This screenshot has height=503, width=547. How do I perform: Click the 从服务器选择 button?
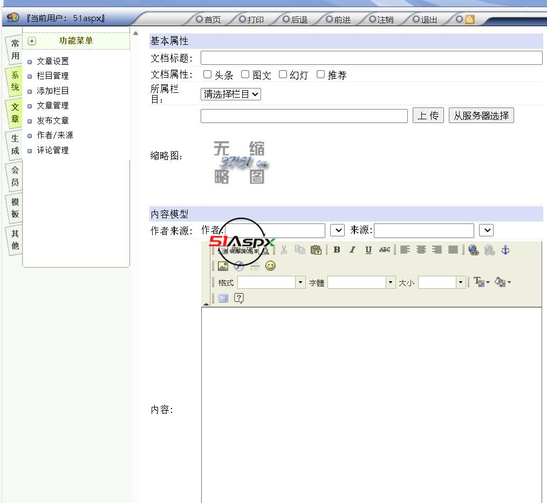pyautogui.click(x=481, y=115)
